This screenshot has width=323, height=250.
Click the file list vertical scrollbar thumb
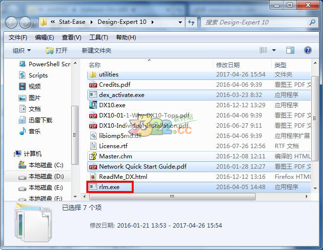coord(315,118)
